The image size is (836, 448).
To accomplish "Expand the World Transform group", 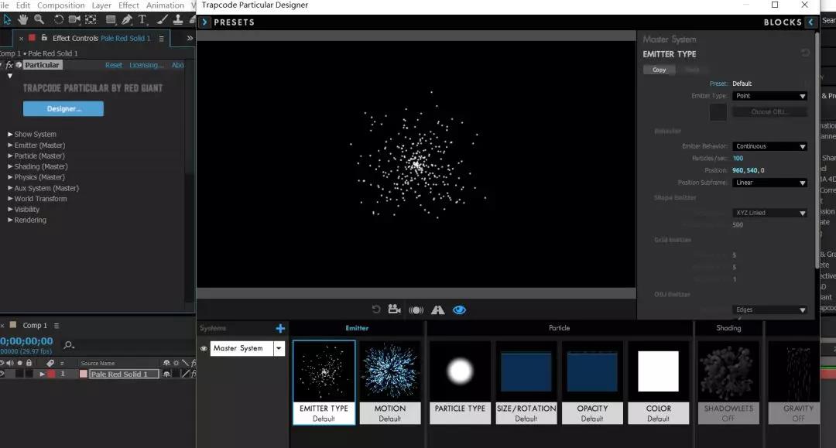I will [x=10, y=199].
